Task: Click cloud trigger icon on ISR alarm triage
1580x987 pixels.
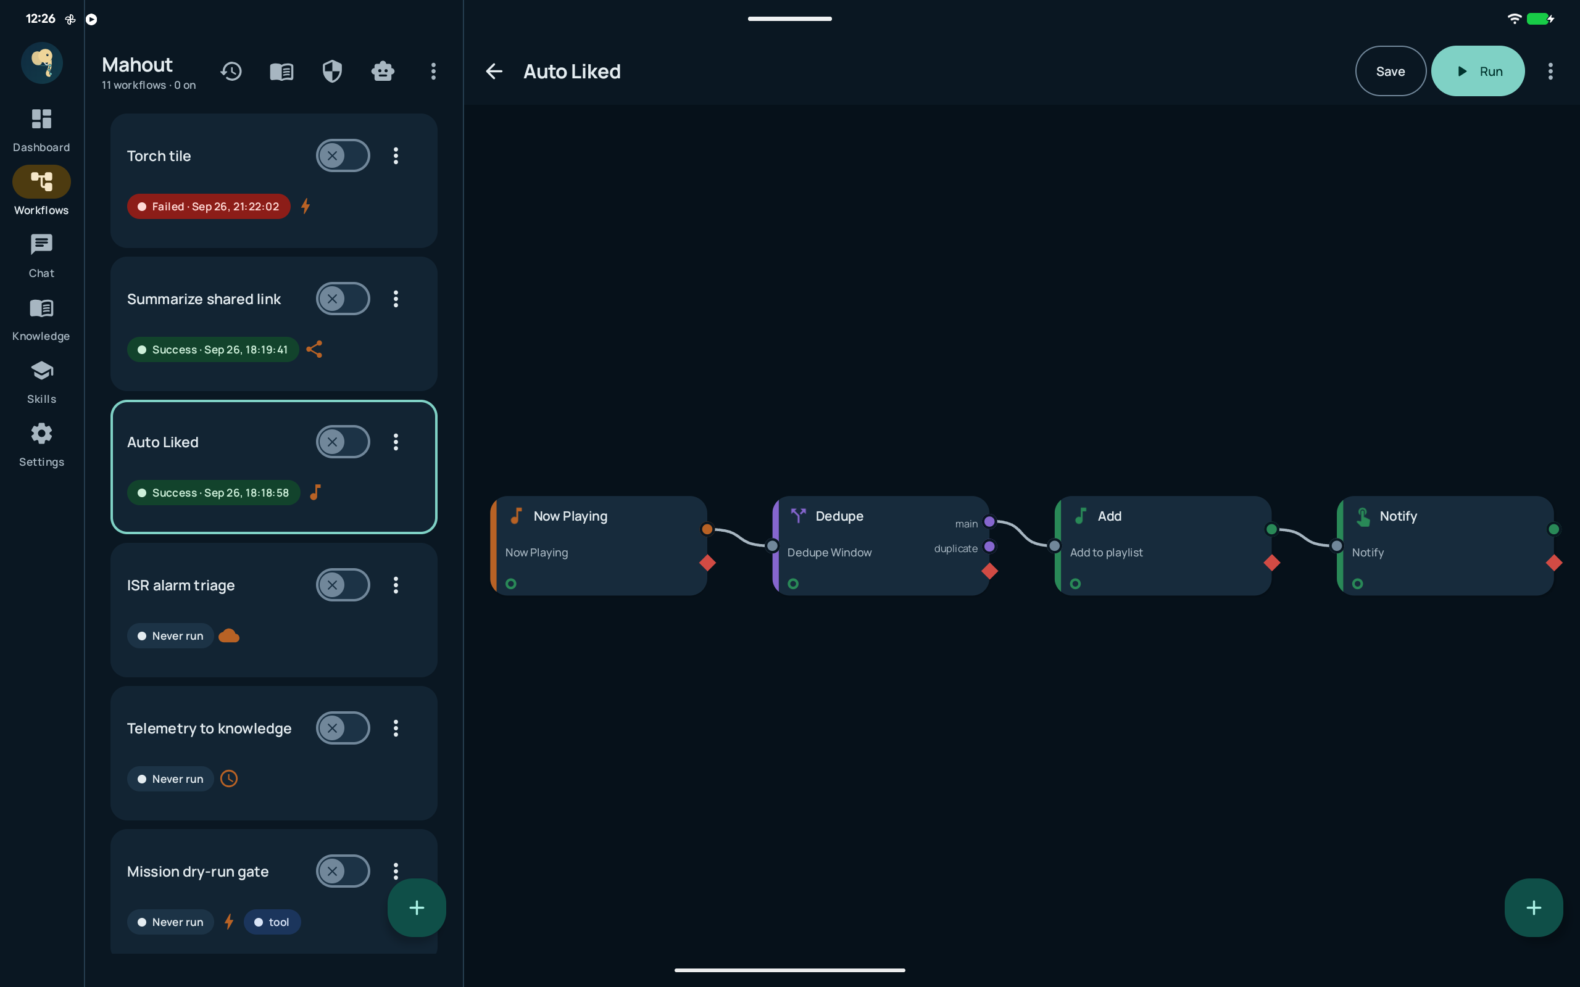Action: coord(228,635)
